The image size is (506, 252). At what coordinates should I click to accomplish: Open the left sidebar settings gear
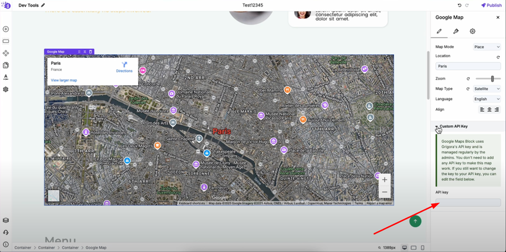(x=5, y=89)
